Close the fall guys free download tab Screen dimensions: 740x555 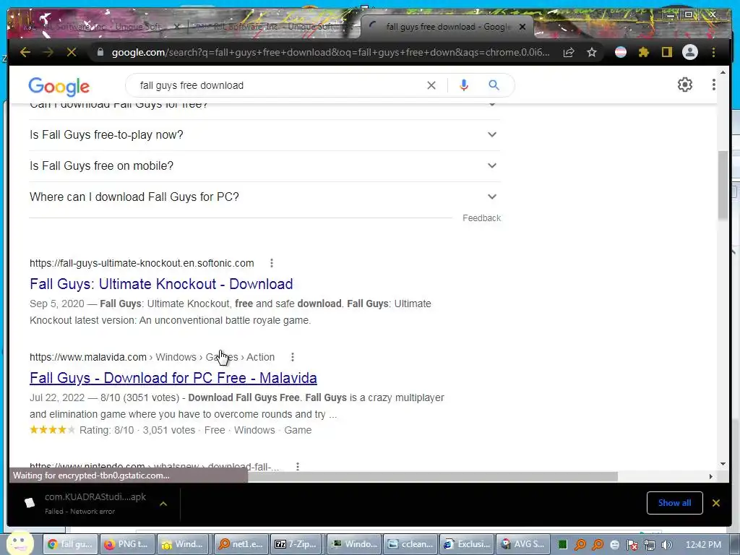522,27
